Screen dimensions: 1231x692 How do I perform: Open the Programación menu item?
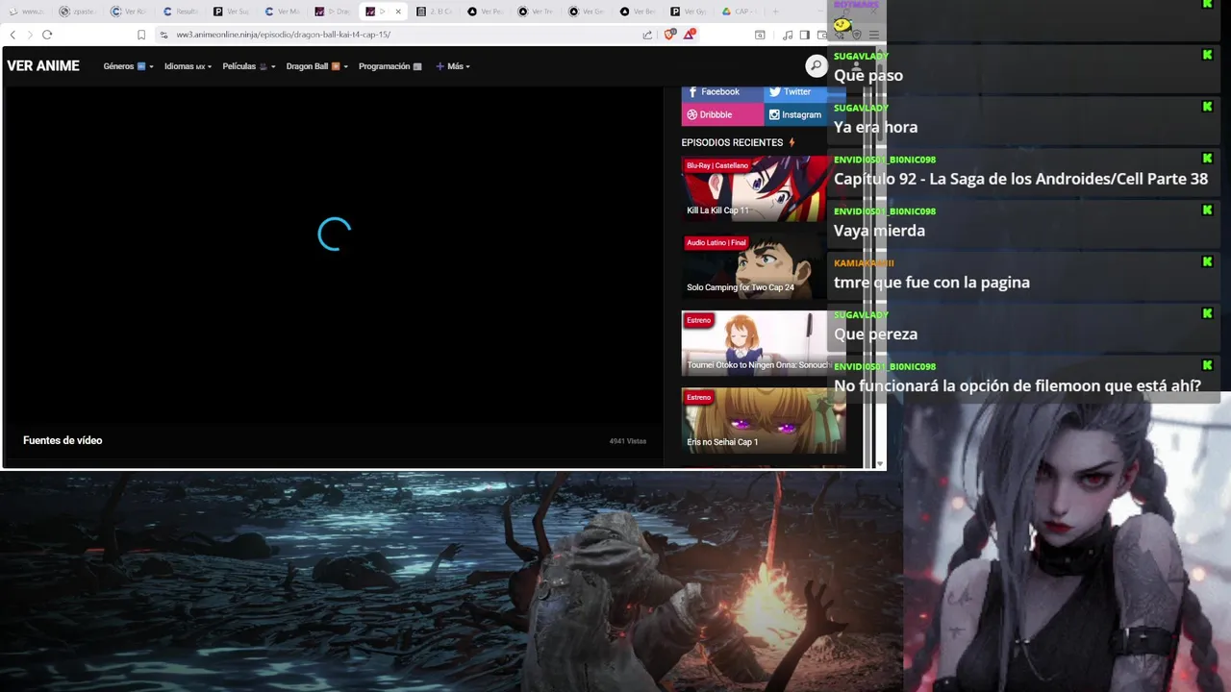click(389, 66)
